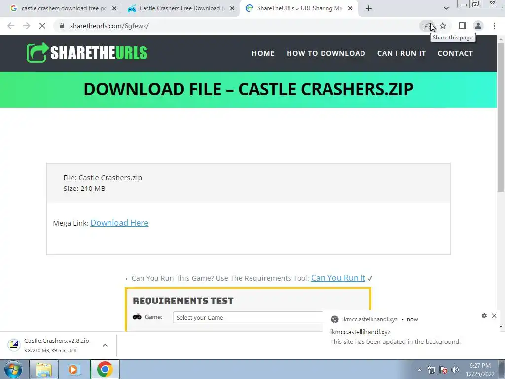The image size is (505, 379).
Task: Open the Windows Start menu
Action: click(13, 369)
